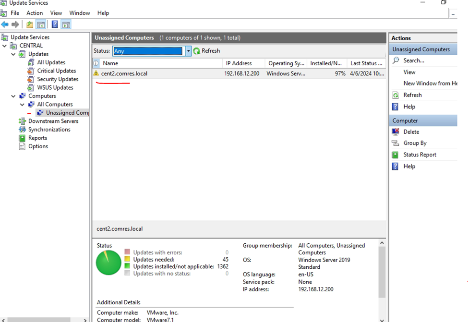Screen dimensions: 468x322
Task: Click the Delete icon in Actions pane
Action: [x=396, y=132]
